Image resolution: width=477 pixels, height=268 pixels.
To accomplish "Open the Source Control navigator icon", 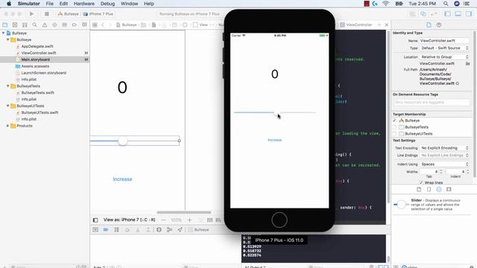I will coord(15,25).
